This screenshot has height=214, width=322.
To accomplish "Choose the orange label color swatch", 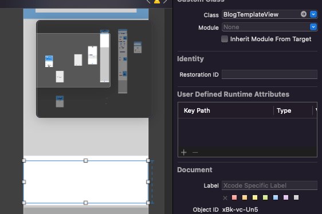I will click(x=245, y=197).
